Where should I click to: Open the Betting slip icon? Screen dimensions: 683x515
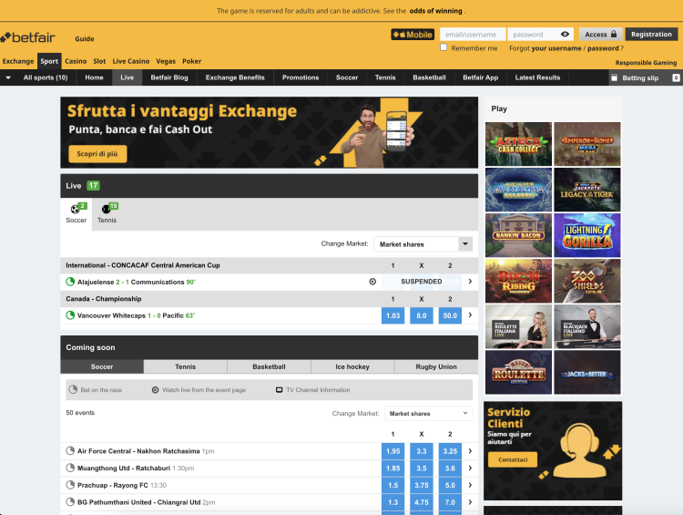click(614, 77)
